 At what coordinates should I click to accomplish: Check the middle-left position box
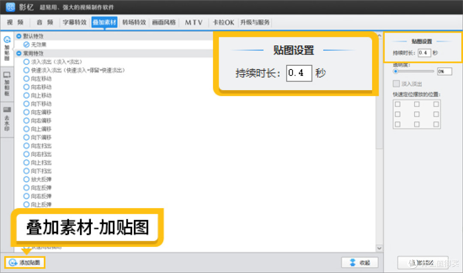398,114
